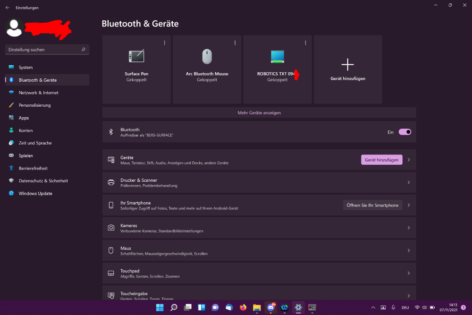Select Bluetooth & Geräte in sidebar
Image resolution: width=472 pixels, height=315 pixels.
[47, 80]
